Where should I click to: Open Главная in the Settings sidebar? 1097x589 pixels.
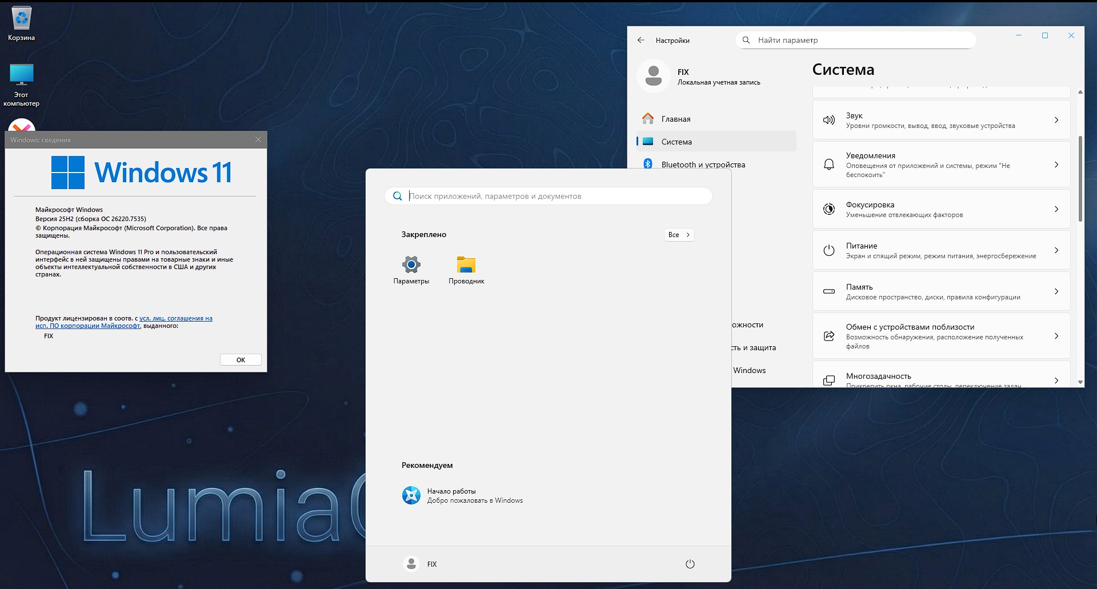[675, 119]
